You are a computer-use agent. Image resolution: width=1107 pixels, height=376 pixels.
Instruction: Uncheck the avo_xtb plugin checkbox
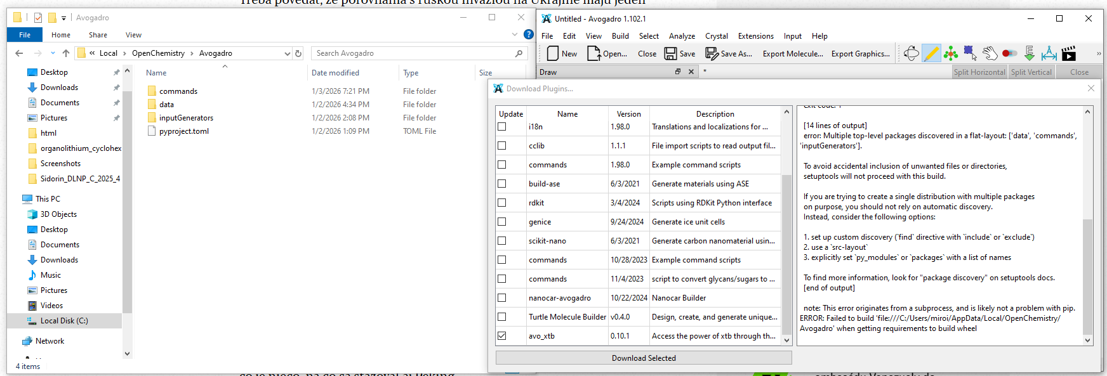click(x=502, y=336)
